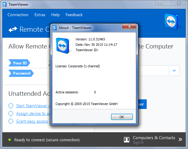Open the Connection menu
Image resolution: width=188 pixels, height=149 pixels.
point(18,15)
